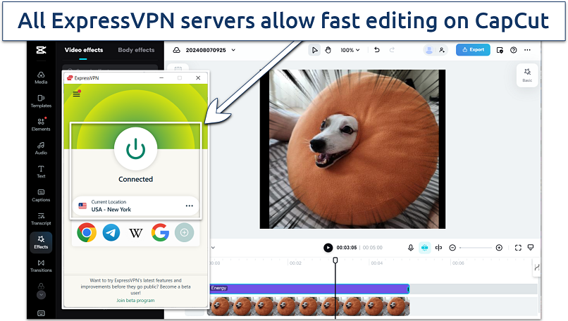Click the CapCut logo icon
Screen dimensions: 568x321
click(x=41, y=50)
